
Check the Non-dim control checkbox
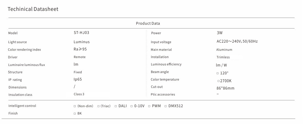pos(75,106)
